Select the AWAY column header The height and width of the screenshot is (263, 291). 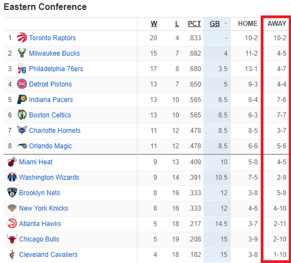click(277, 24)
